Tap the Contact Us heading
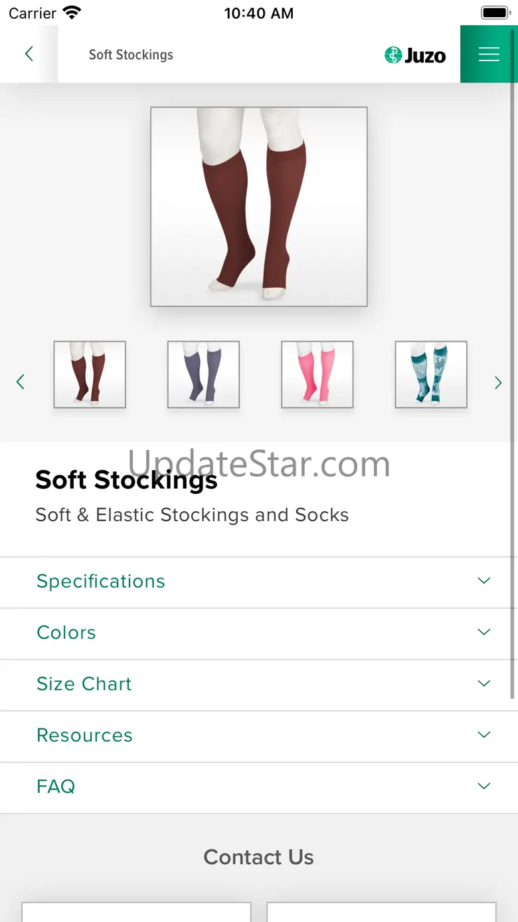 pyautogui.click(x=258, y=857)
